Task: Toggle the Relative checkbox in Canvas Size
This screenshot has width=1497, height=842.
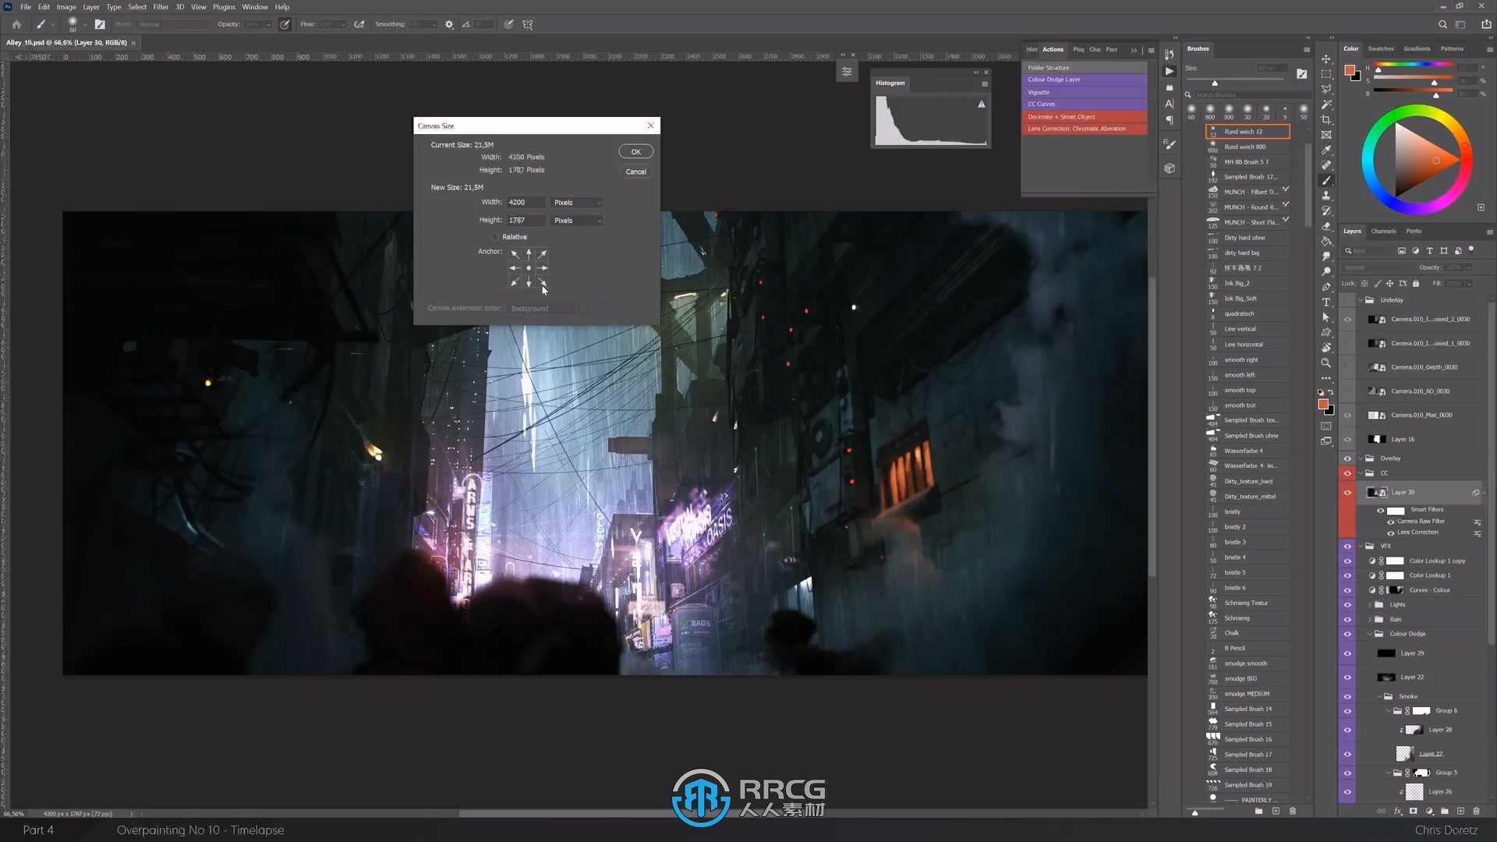Action: (x=495, y=237)
